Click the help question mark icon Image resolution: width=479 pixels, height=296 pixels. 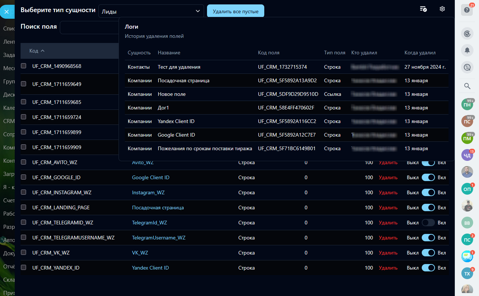click(467, 10)
